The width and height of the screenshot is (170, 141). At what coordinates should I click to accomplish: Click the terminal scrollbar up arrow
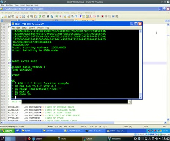click(x=140, y=31)
